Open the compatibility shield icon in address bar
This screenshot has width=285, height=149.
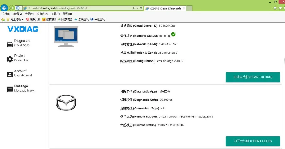coord(18,8)
